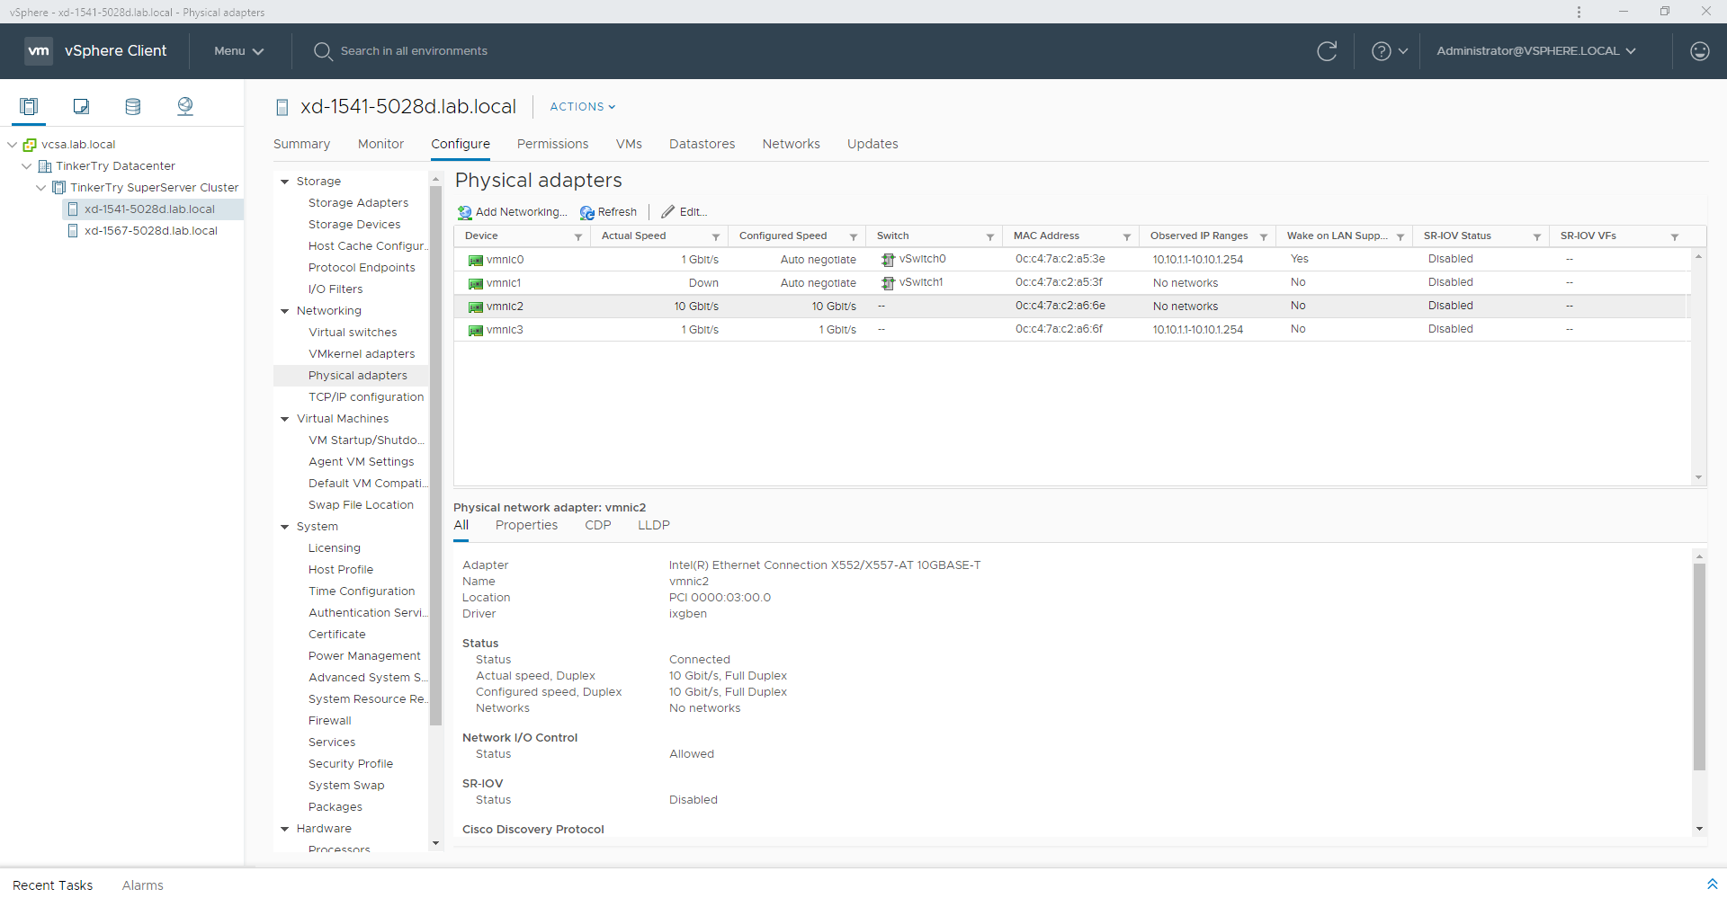Filter the SR-IOV Status column
The width and height of the screenshot is (1727, 898).
pyautogui.click(x=1537, y=236)
